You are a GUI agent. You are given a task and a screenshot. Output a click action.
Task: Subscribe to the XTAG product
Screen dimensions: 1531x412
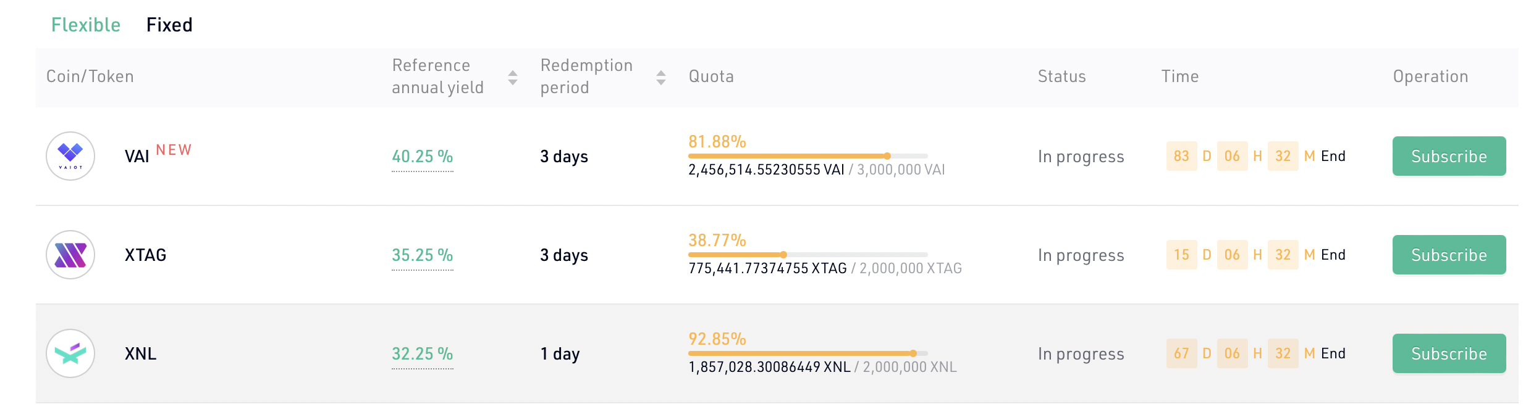(x=1449, y=255)
